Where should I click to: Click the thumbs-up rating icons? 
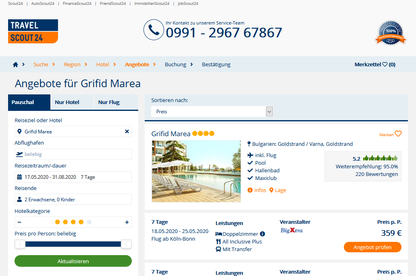coord(380,158)
